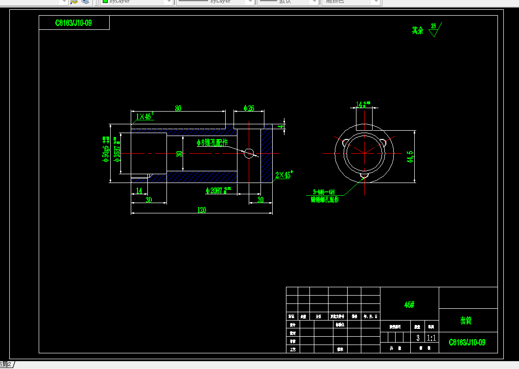
Task: Select the horizontal 30 dimension at the bottom
Action: [149, 200]
